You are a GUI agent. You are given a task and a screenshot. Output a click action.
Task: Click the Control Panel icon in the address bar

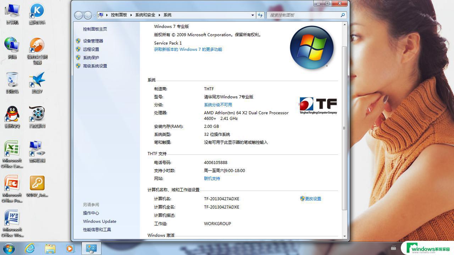101,15
